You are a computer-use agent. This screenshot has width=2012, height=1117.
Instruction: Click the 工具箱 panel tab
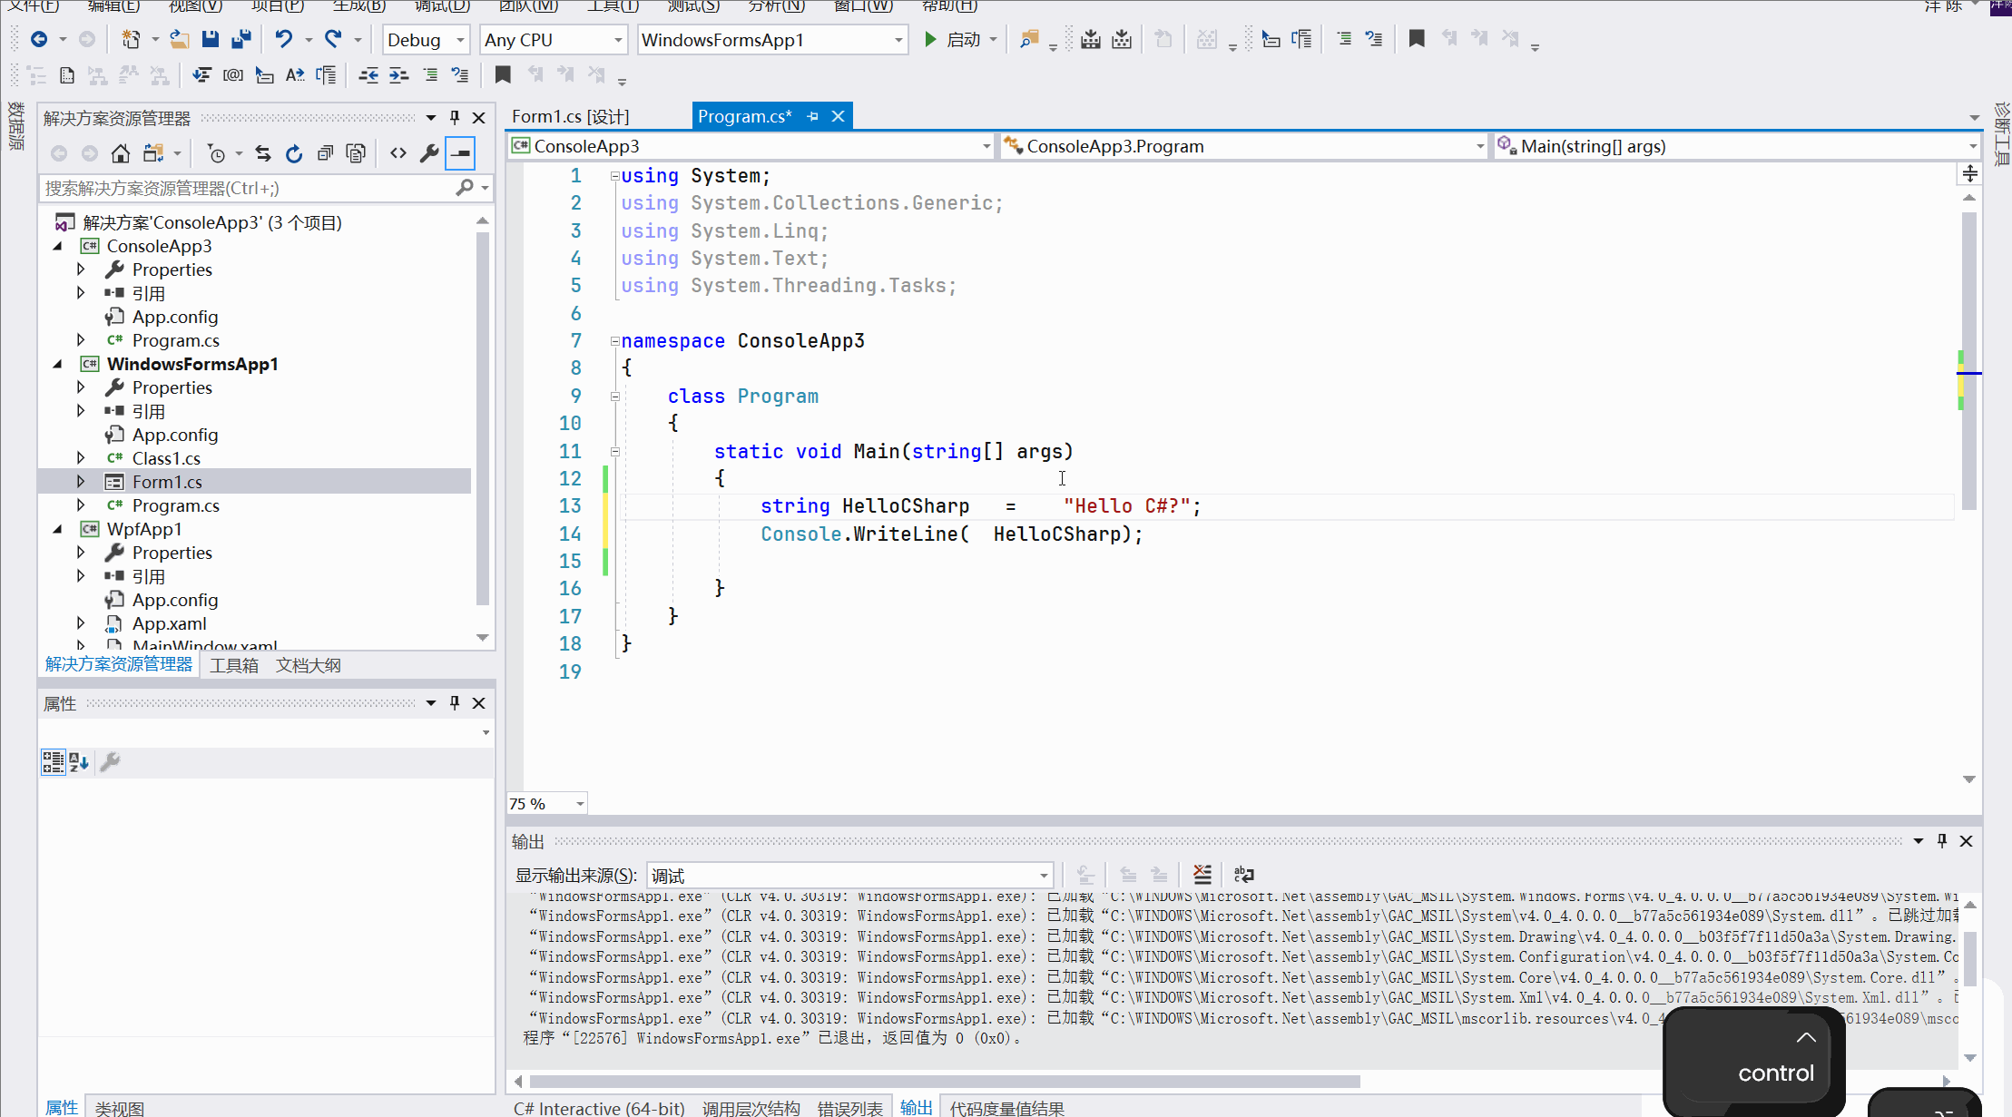233,665
